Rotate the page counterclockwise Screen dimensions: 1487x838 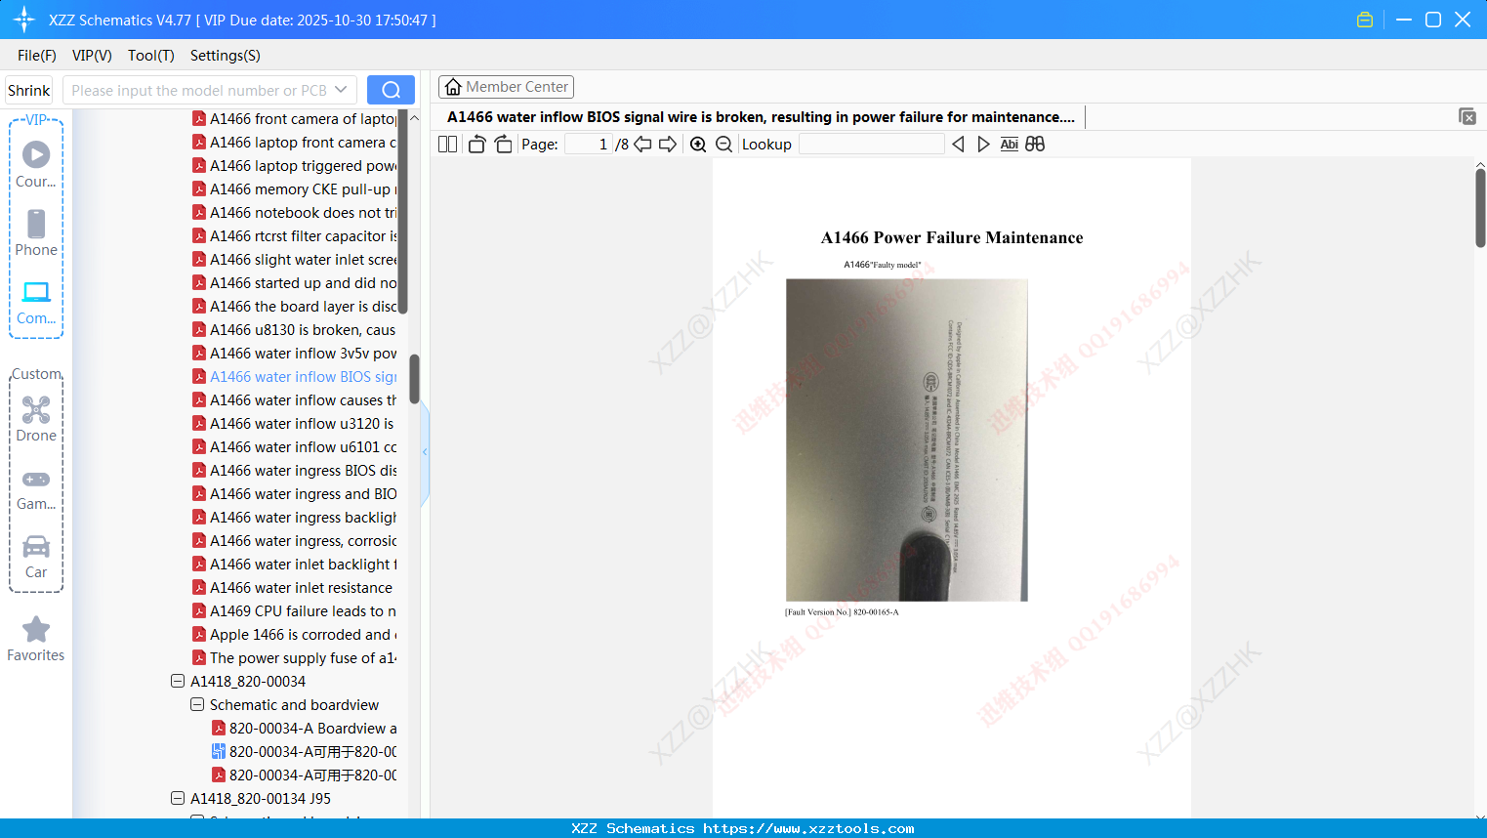pos(476,145)
